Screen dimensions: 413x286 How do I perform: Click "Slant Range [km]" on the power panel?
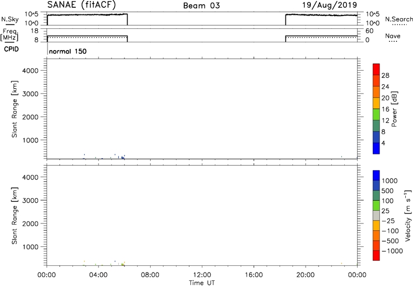14,109
